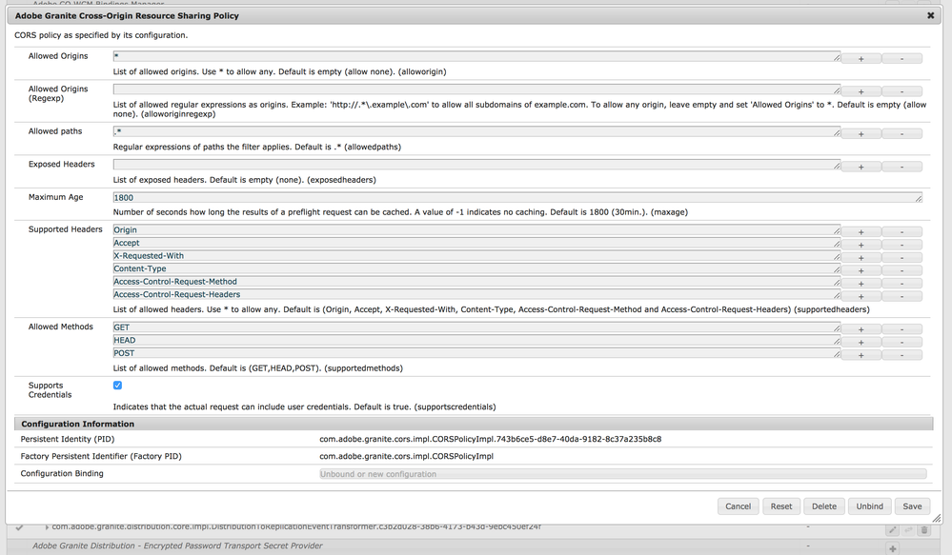Reset the configuration form

(781, 506)
